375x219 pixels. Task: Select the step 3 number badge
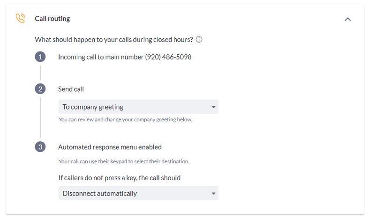pyautogui.click(x=40, y=147)
